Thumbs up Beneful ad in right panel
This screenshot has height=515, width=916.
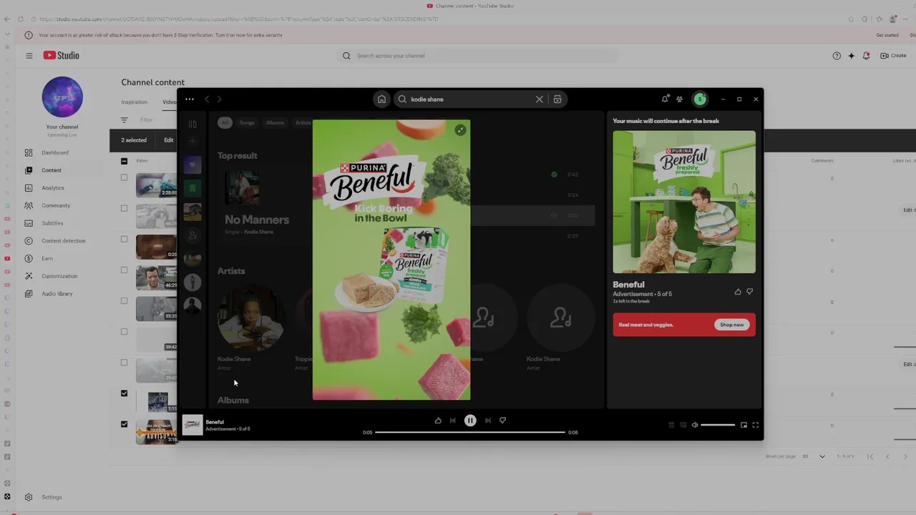click(x=738, y=292)
